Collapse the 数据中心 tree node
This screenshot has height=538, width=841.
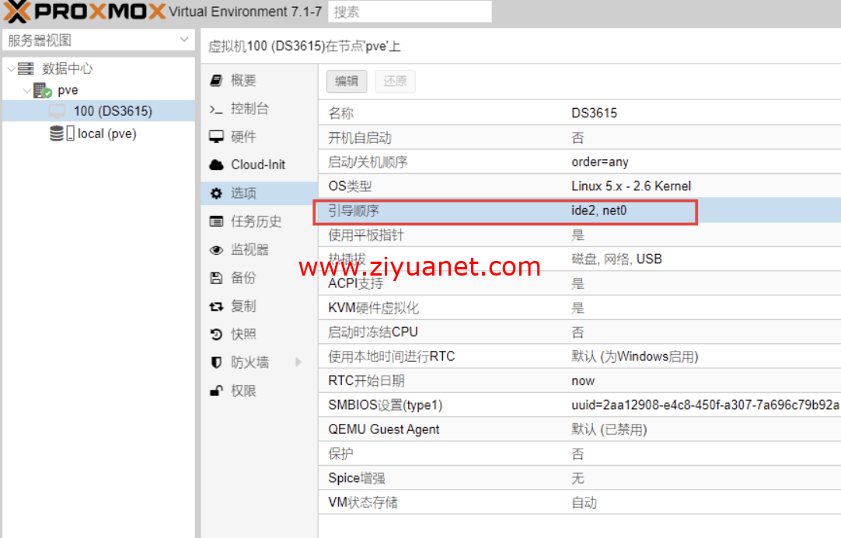pos(11,68)
